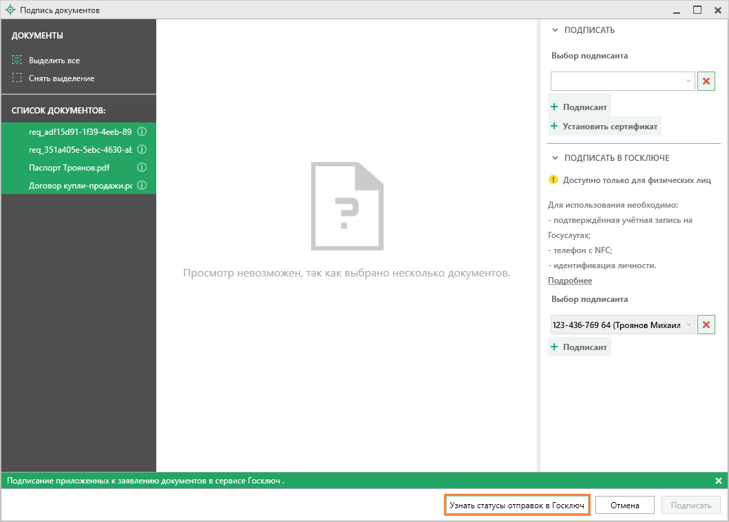Viewport: 729px width, 522px height.
Task: Collapse the ПОДПИСАТЬ В ГОСКЛЮЧЕ section
Action: tap(555, 157)
